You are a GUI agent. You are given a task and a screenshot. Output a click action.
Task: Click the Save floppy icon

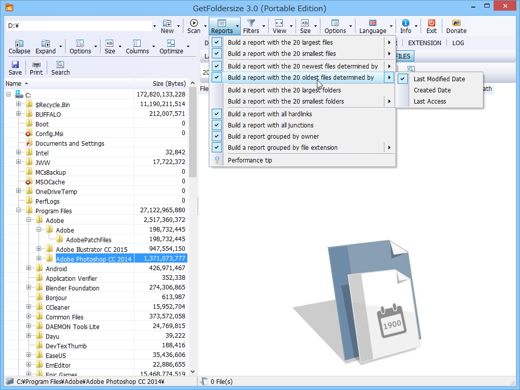pos(15,64)
